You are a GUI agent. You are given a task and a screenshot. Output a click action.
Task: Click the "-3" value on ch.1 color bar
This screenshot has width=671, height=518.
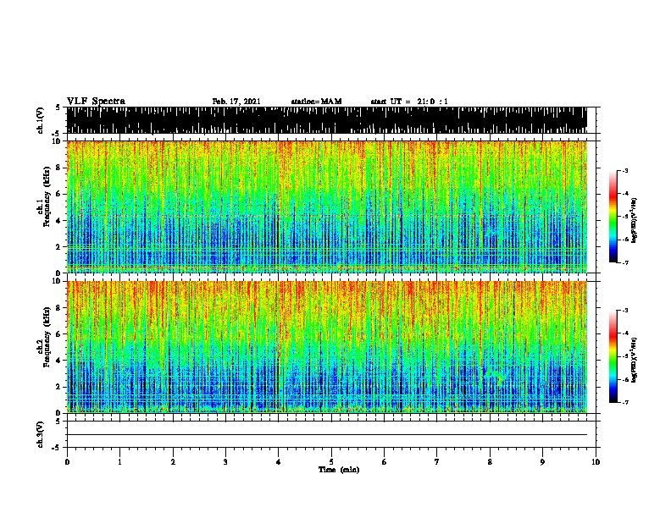(624, 171)
